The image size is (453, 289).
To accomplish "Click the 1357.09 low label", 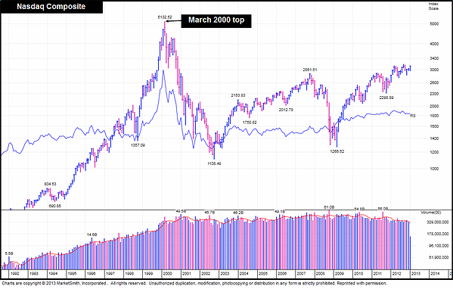I will click(138, 145).
